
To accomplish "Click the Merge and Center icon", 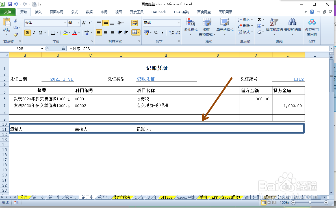I will (x=134, y=32).
